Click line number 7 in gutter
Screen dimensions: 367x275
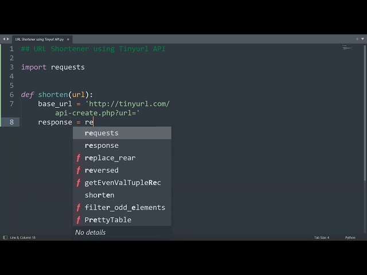coord(11,104)
